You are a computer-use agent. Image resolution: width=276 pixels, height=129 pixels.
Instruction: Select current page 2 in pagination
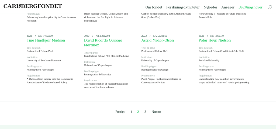[138, 112]
